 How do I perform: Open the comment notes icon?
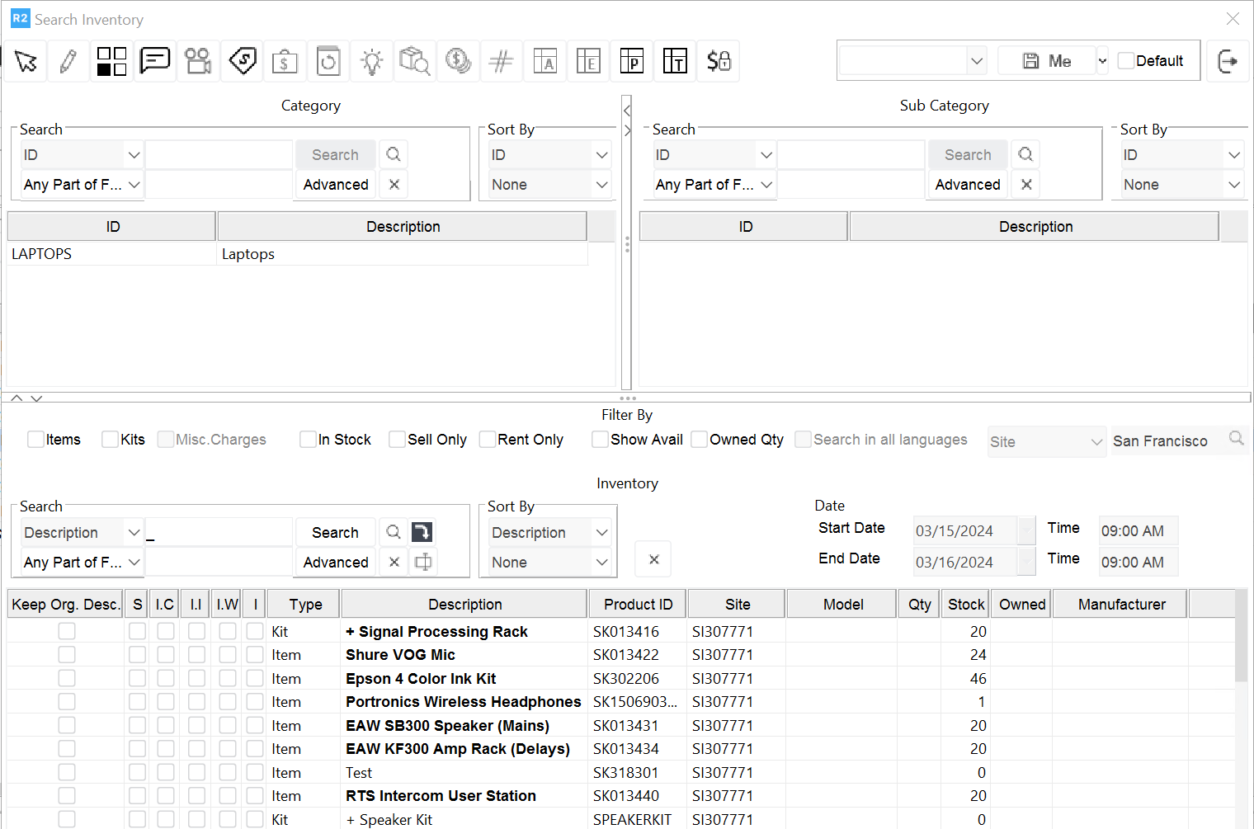[x=155, y=61]
